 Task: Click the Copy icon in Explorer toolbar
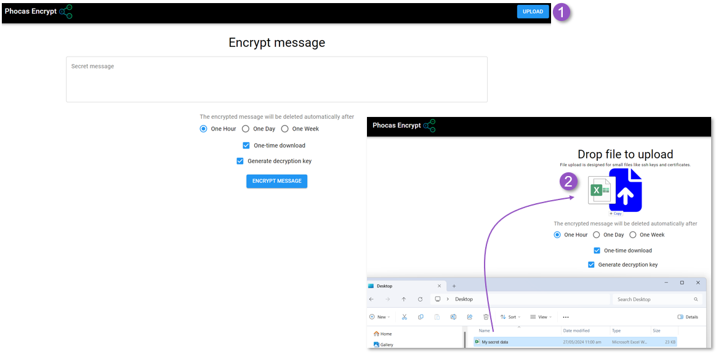tap(421, 317)
